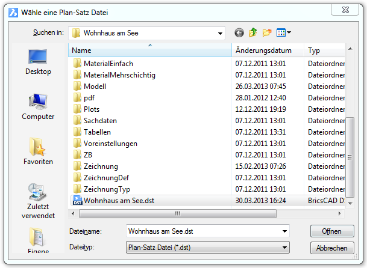Open Zuletzt verwendet in the sidebar
Screen dimensions: 367x268
coord(39,200)
